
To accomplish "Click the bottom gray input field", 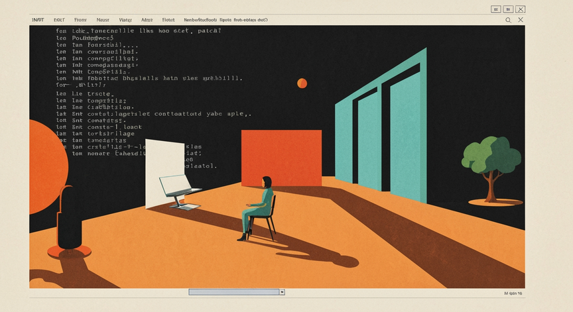I will pyautogui.click(x=234, y=292).
